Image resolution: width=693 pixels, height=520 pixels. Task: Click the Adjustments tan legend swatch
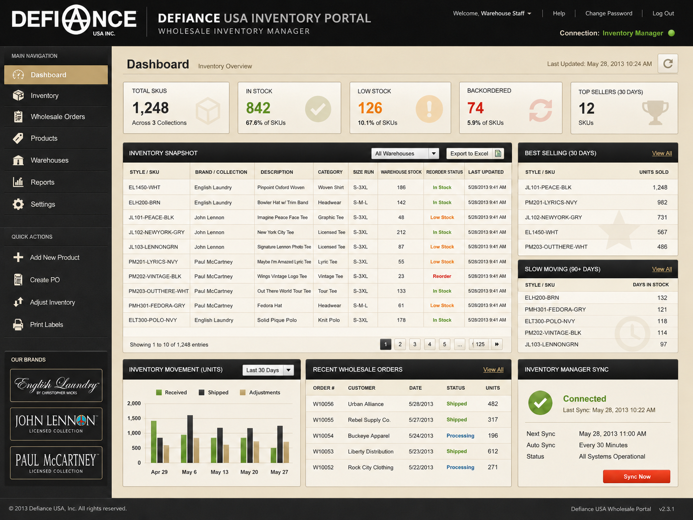point(243,393)
